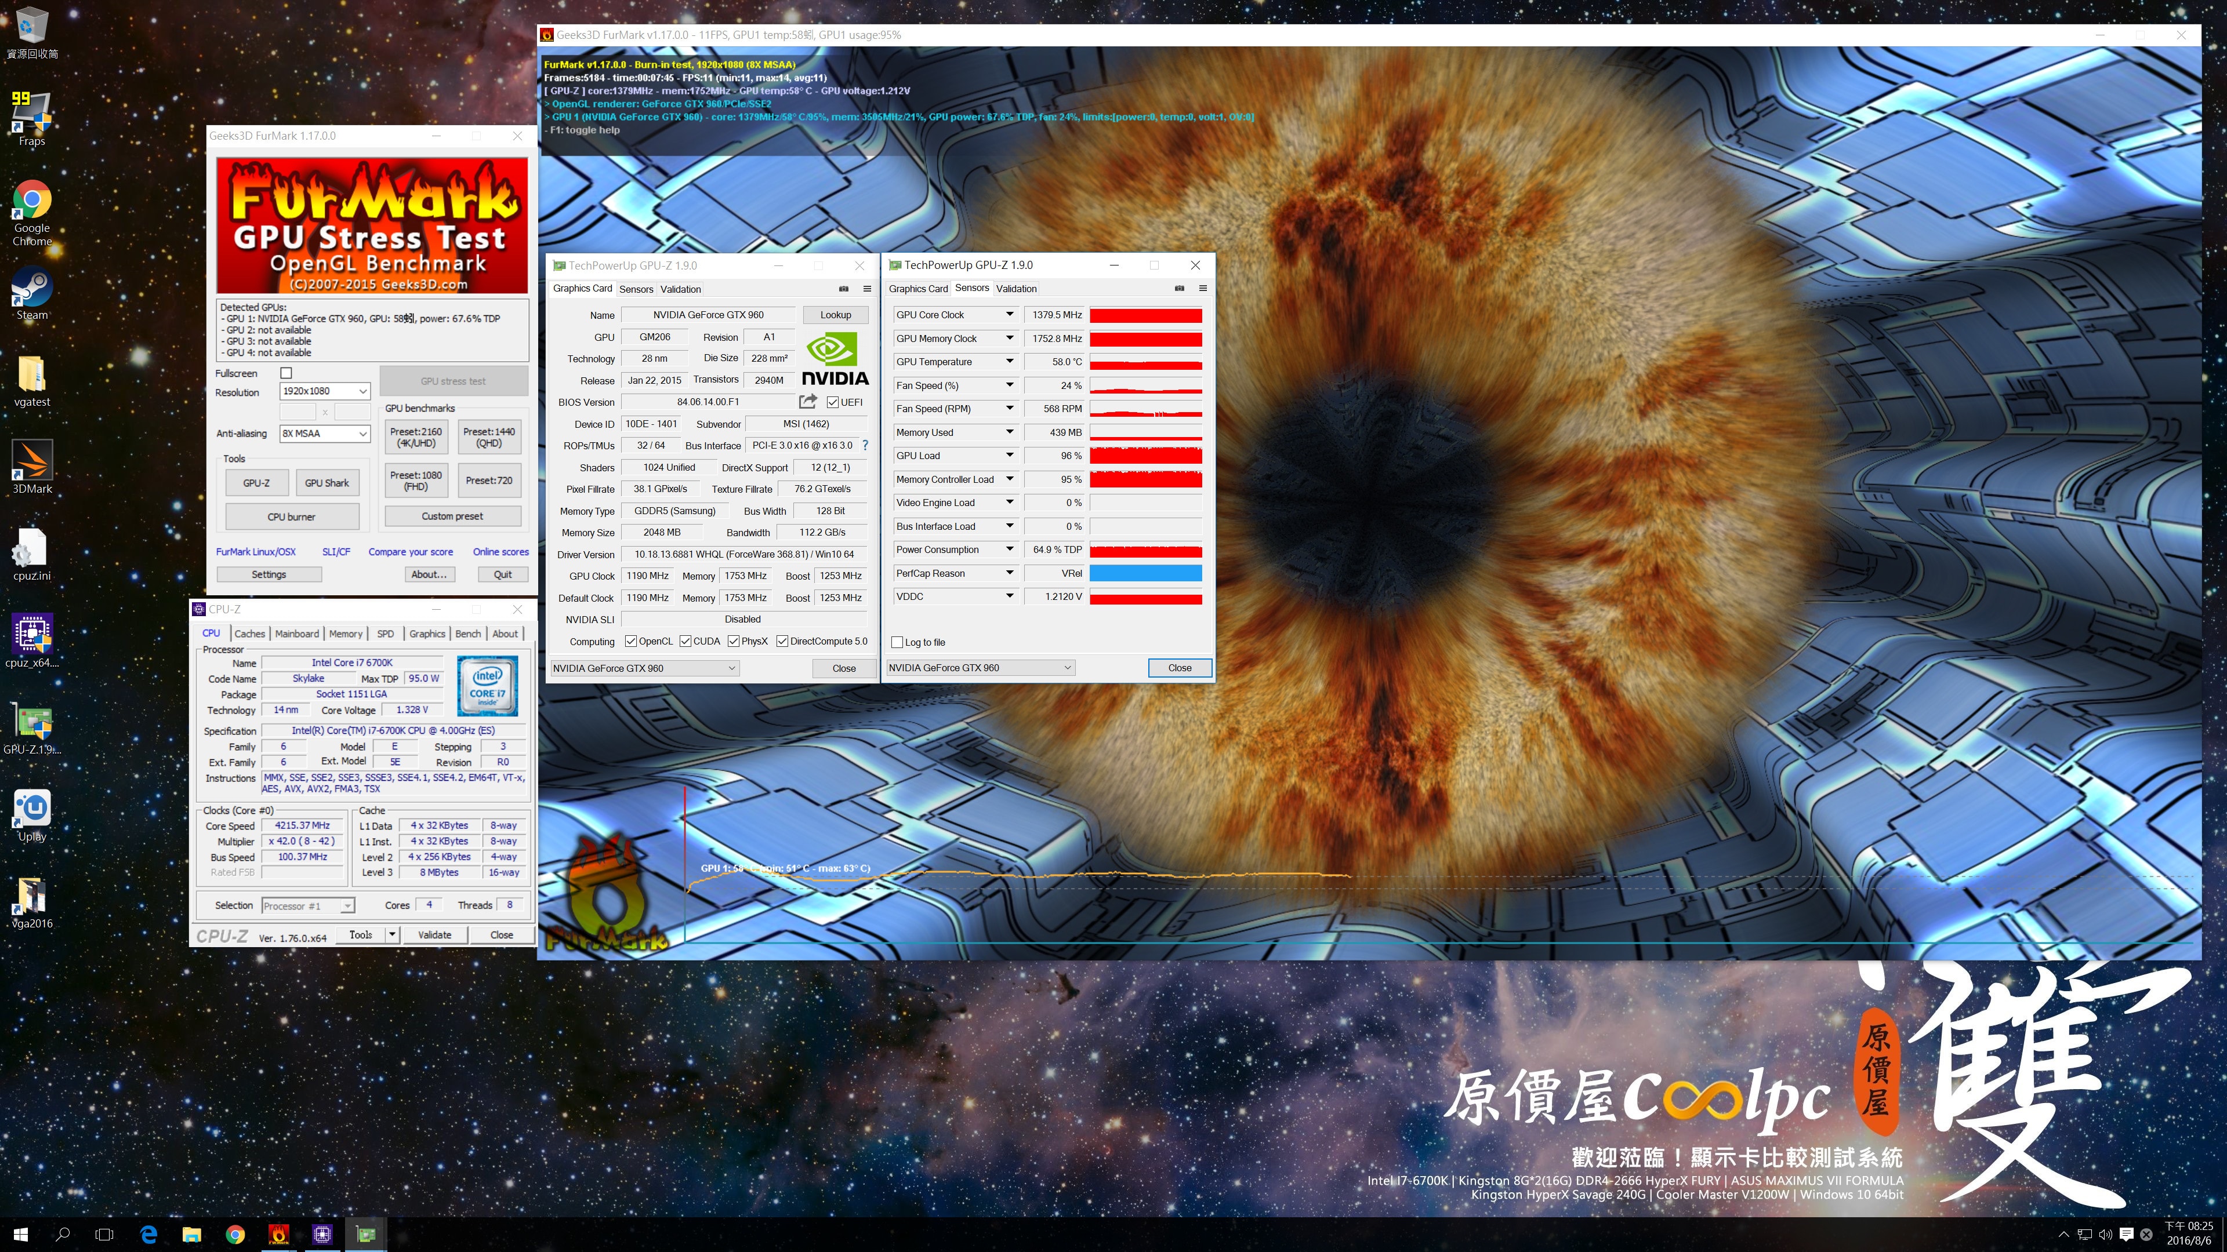This screenshot has width=2227, height=1252.
Task: Switch to FurMark in the taskbar
Action: click(278, 1235)
